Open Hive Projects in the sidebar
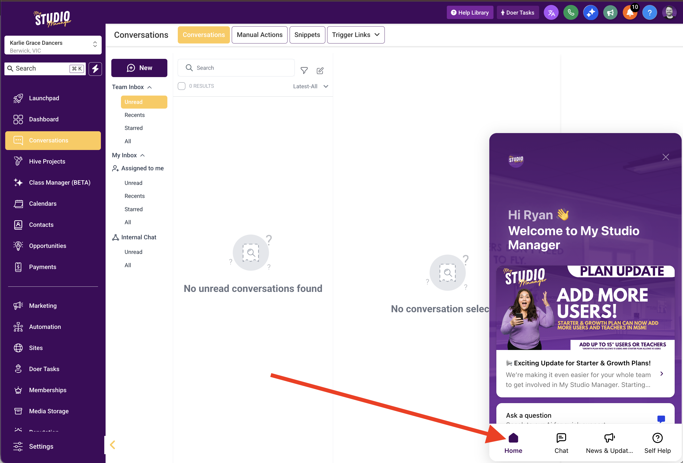This screenshot has width=683, height=463. 53,161
